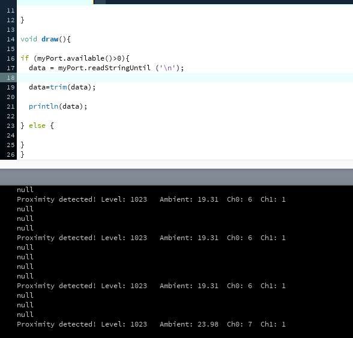Click the first 'null' line in the console

[25, 190]
